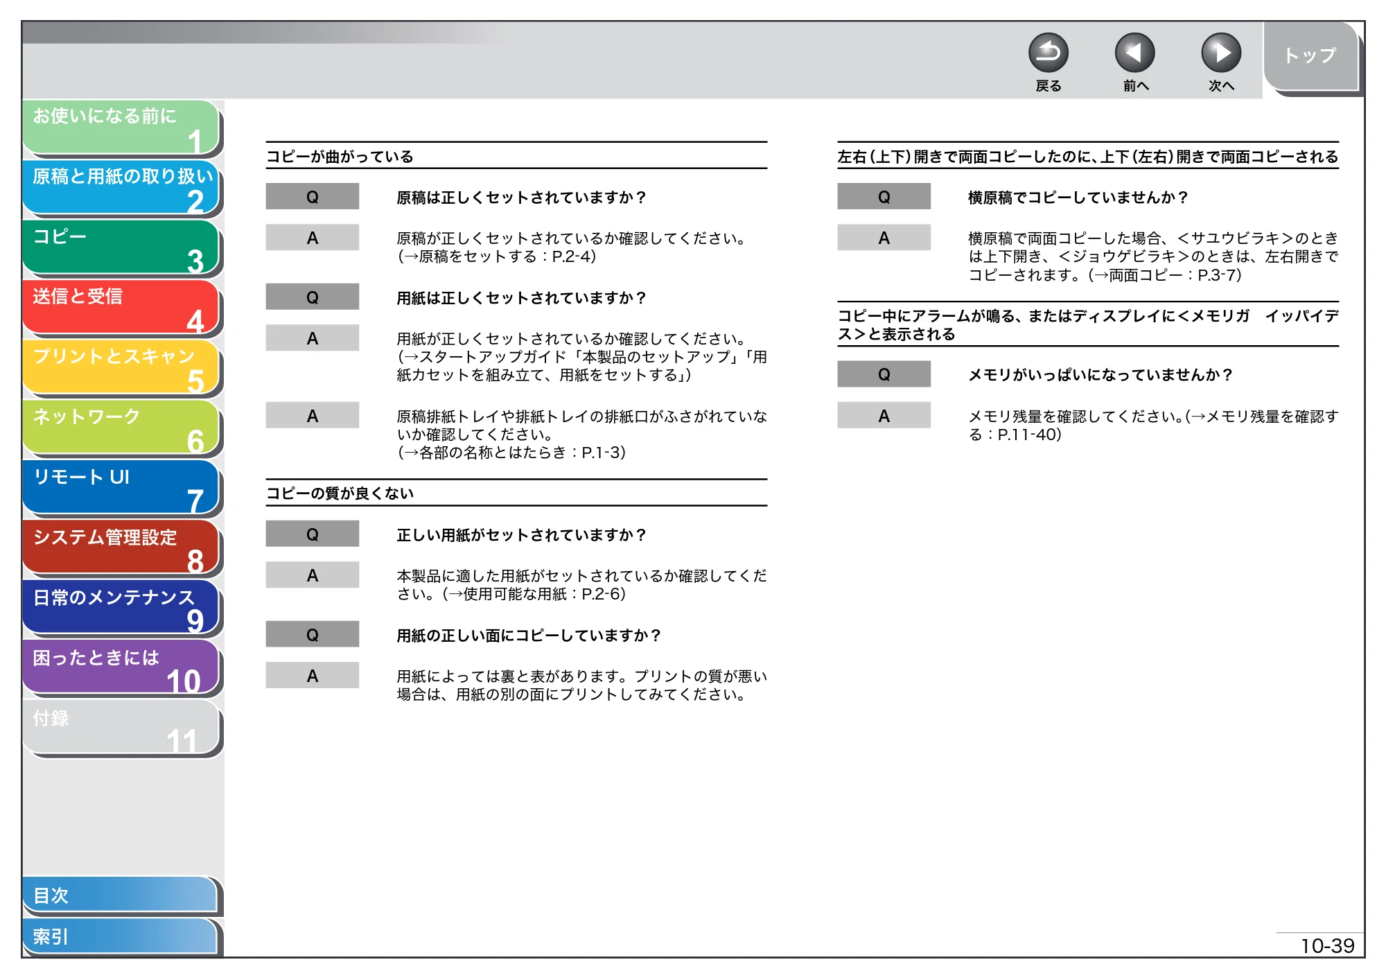Open chapter 1 お使いになる前に
1386x980 pixels.
click(121, 127)
